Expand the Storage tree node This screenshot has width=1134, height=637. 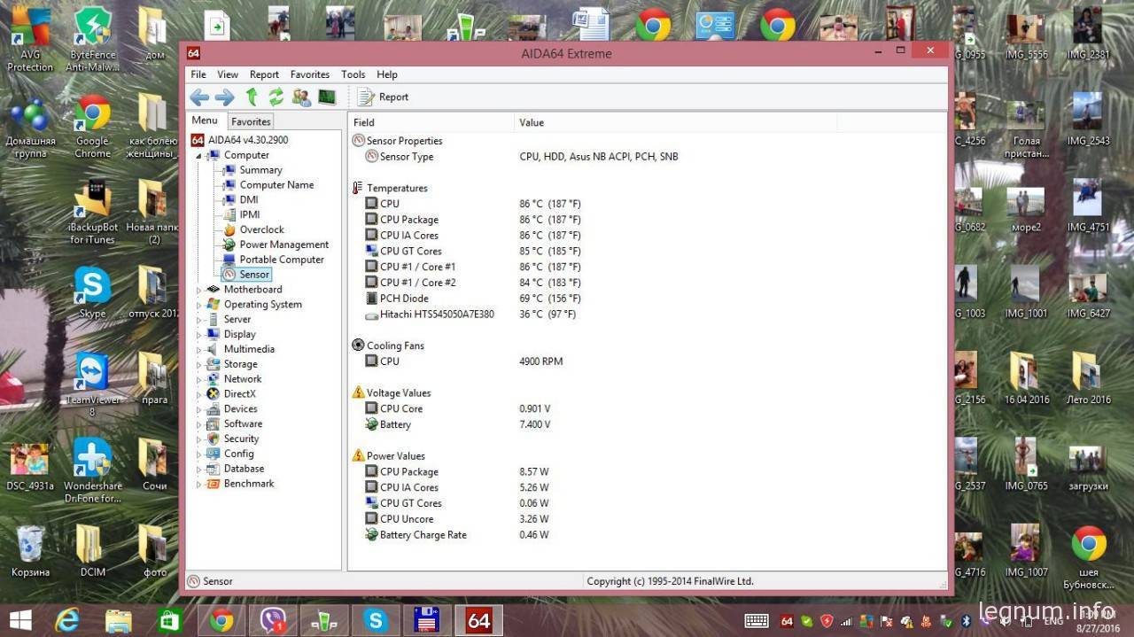(x=198, y=364)
